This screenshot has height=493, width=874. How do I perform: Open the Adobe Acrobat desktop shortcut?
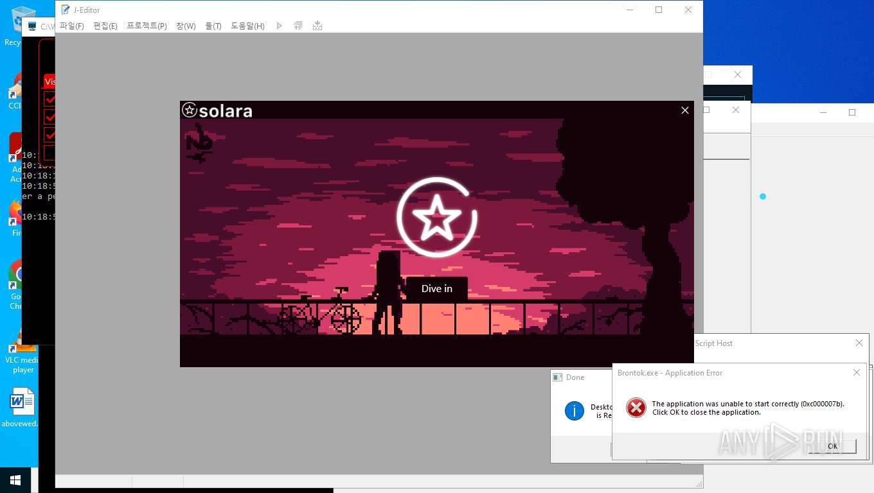[x=15, y=157]
